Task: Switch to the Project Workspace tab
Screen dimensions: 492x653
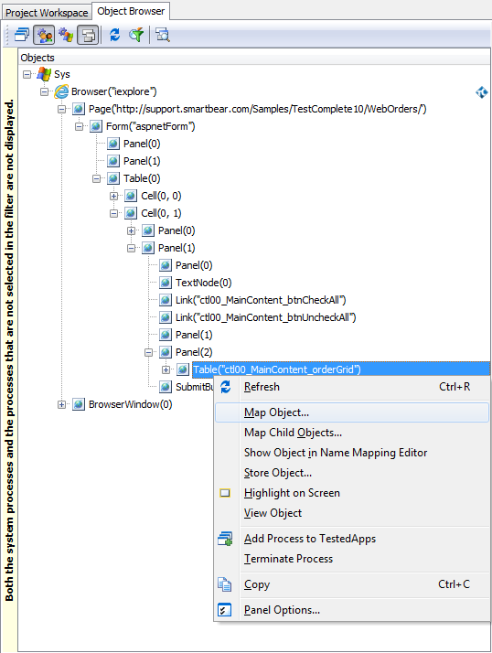Action: 47,13
